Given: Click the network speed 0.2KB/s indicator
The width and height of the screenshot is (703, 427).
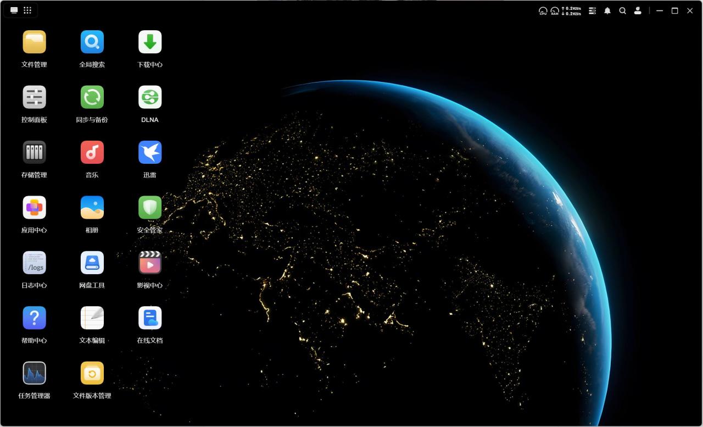Looking at the screenshot, I should pos(571,11).
